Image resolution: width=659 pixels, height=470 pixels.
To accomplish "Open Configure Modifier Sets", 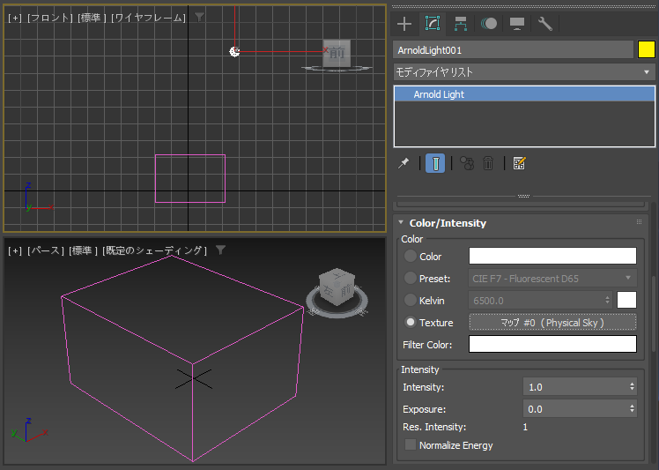I will point(519,163).
